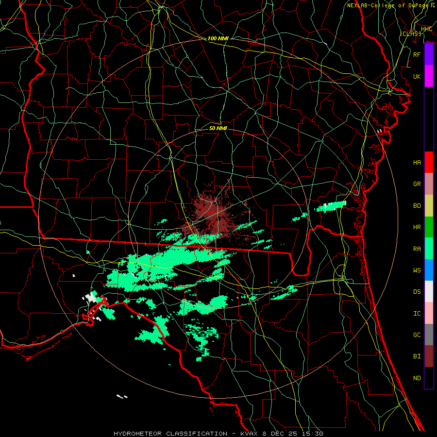
Task: Click the 'GC' legend label
Action: (417, 335)
